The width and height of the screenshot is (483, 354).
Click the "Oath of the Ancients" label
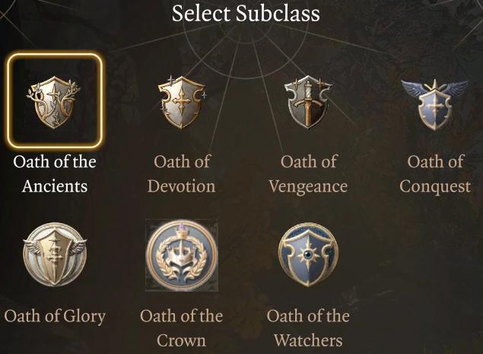click(x=55, y=174)
